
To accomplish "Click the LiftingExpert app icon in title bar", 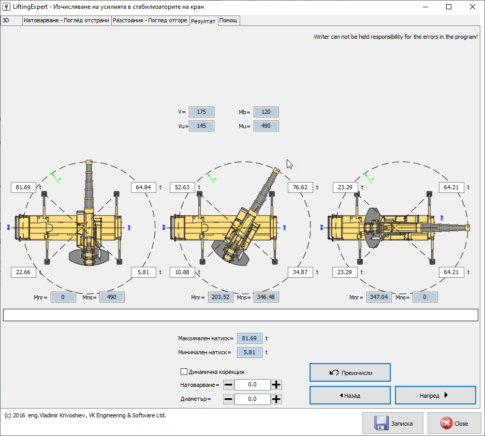I will click(x=7, y=7).
